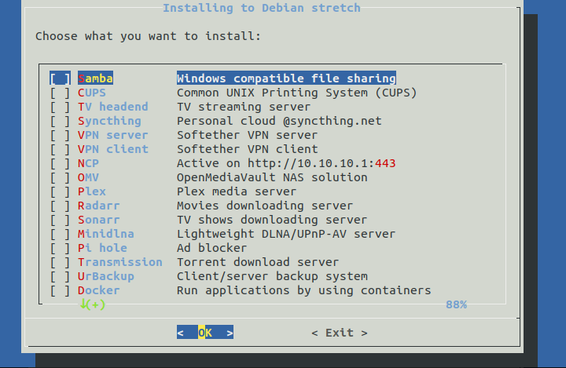Screen dimensions: 566x368
Task: Toggle the Plex checkbox
Action: 60,191
